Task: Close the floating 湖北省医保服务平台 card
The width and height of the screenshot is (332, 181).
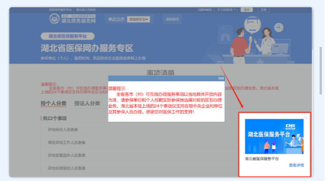Action: [306, 117]
